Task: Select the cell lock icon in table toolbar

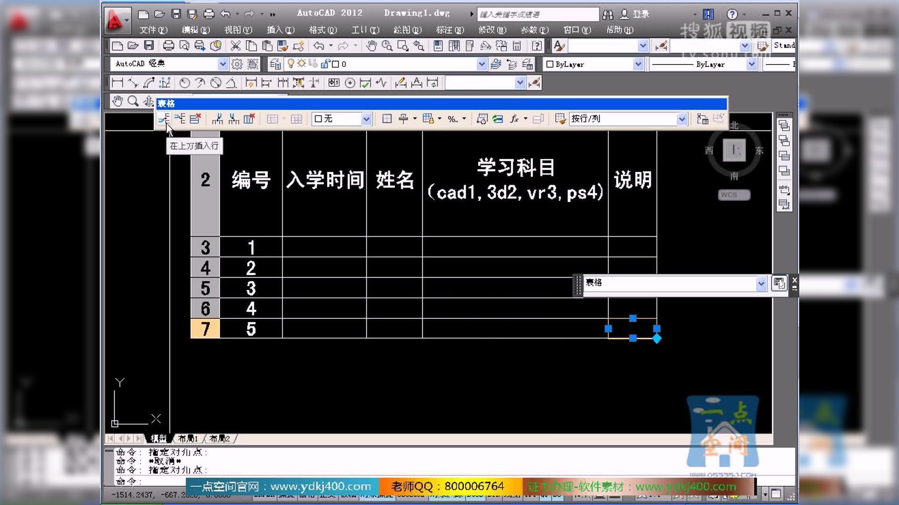Action: tap(428, 118)
